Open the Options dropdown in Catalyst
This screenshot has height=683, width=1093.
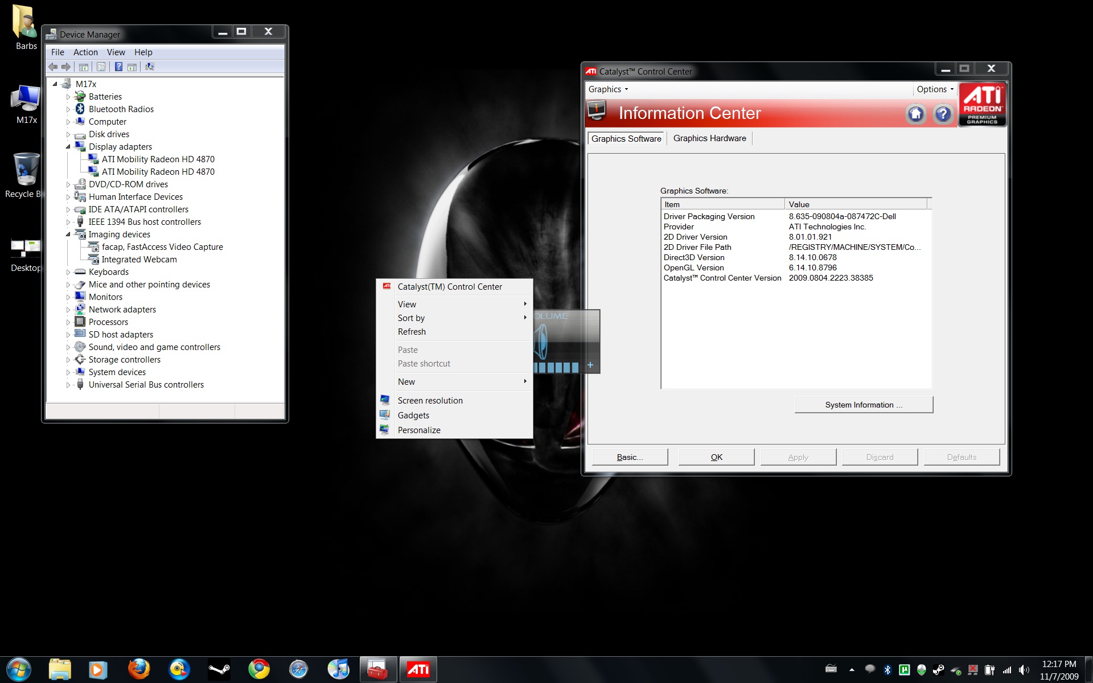(935, 89)
